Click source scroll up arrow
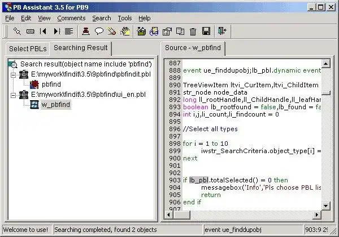This screenshot has width=339, height=237. coord(325,64)
